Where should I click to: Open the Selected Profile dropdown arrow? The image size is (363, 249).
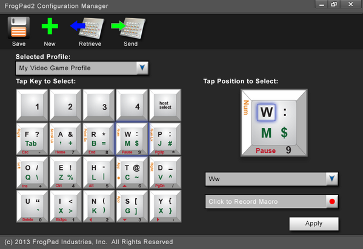click(142, 68)
